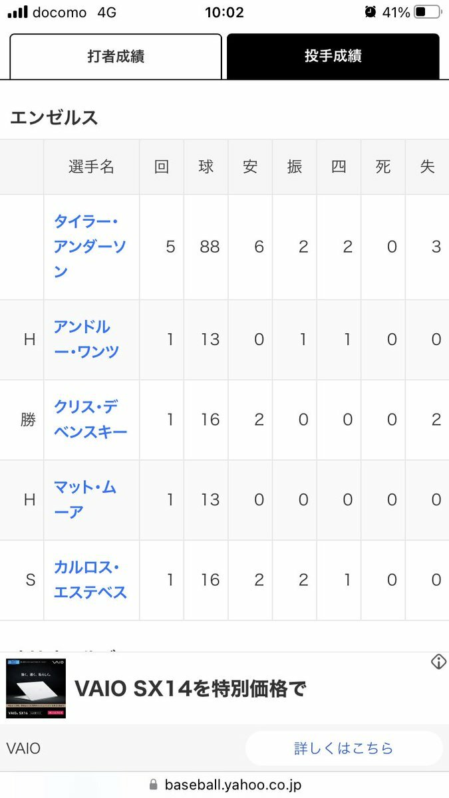The width and height of the screenshot is (449, 798).
Task: Tap the 10:02 clock in status bar
Action: coord(224,12)
